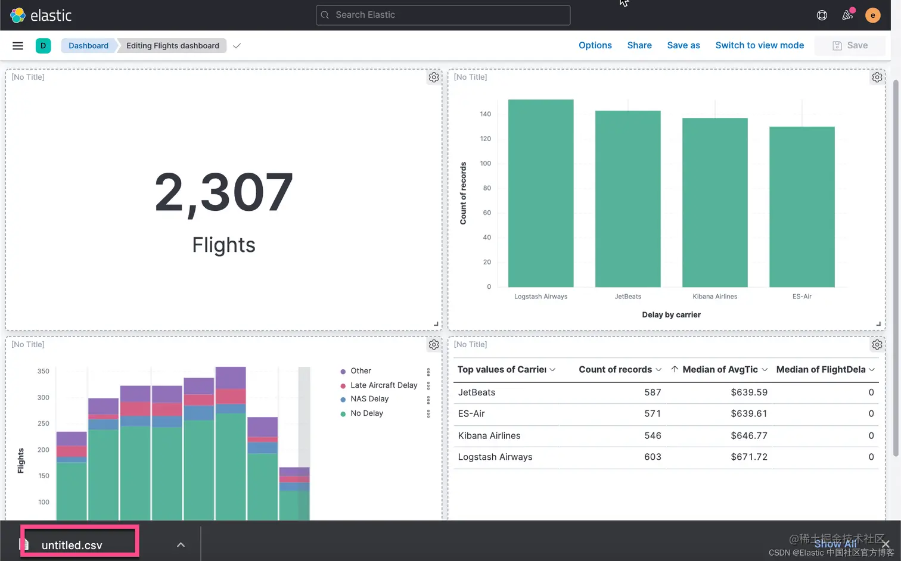
Task: Open the help lifebuoy icon
Action: click(822, 15)
